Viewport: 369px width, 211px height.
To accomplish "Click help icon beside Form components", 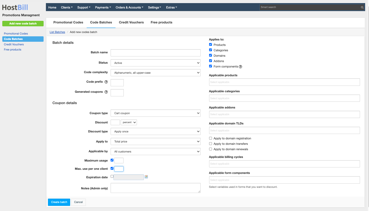I will click(x=240, y=67).
